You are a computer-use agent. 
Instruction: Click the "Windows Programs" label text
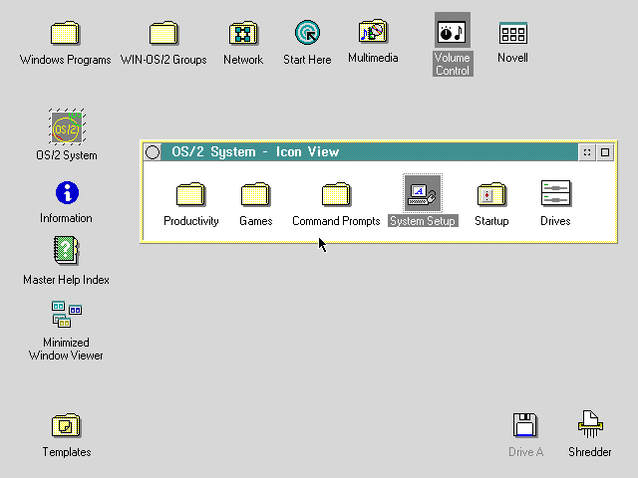[65, 60]
